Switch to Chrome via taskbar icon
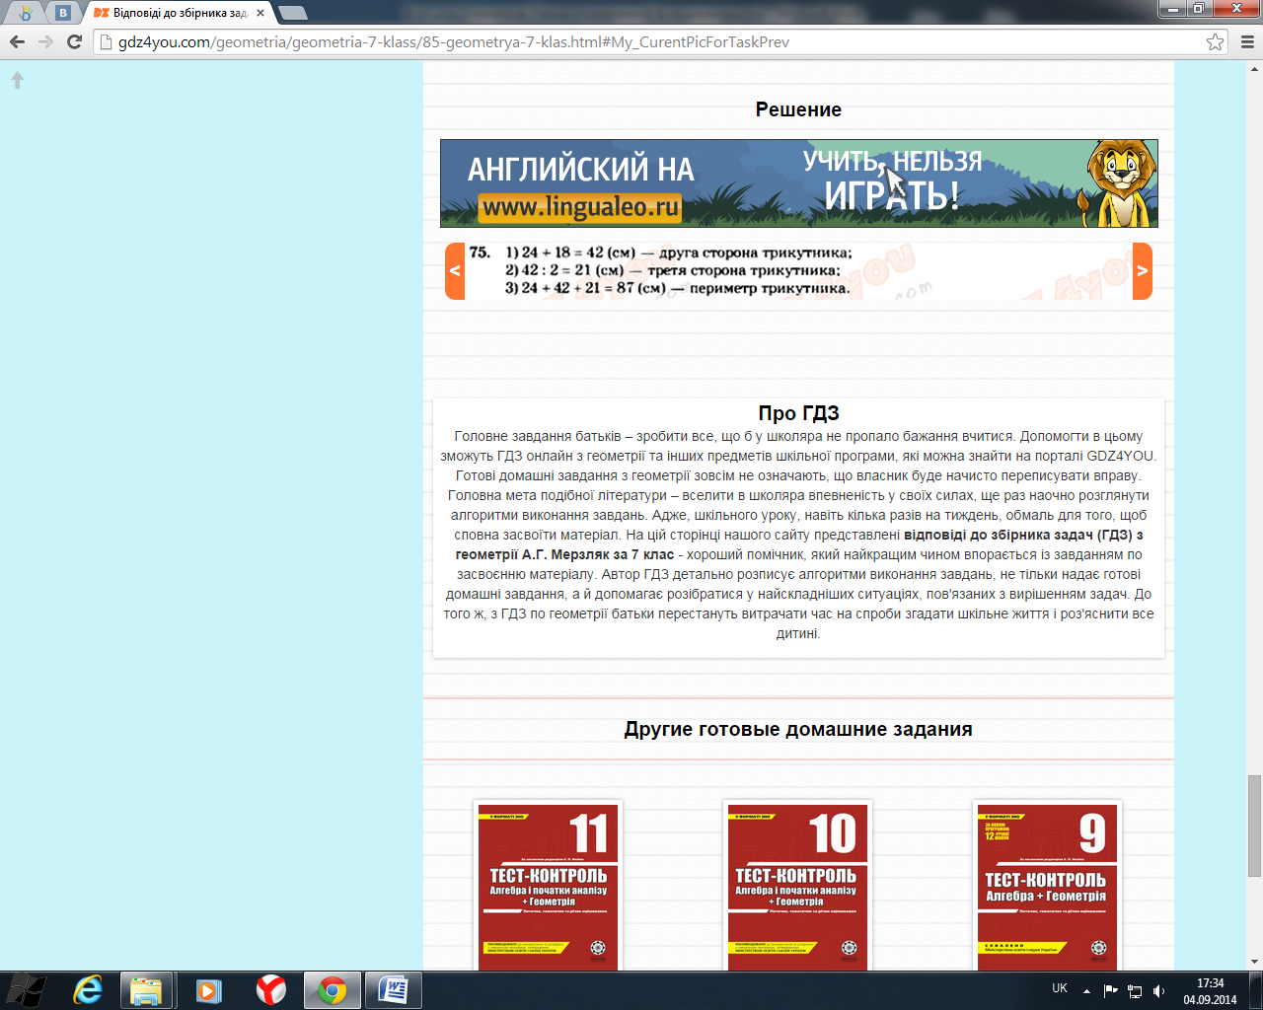The width and height of the screenshot is (1263, 1010). pyautogui.click(x=332, y=990)
